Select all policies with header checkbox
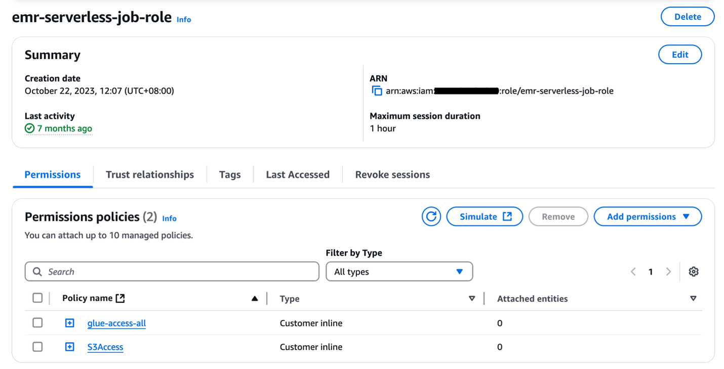Image resolution: width=724 pixels, height=369 pixels. point(37,298)
